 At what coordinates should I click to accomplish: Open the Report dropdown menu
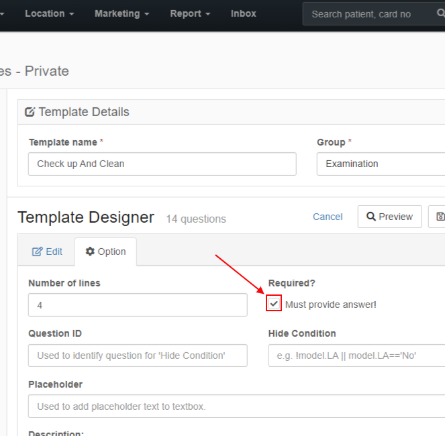190,13
